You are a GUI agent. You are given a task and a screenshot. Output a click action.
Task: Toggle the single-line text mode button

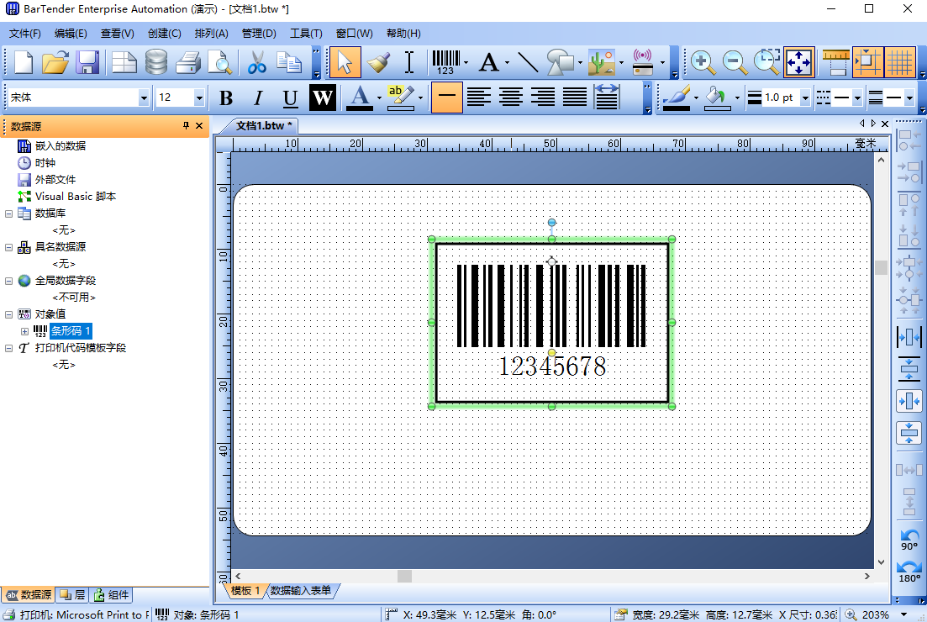tap(447, 98)
